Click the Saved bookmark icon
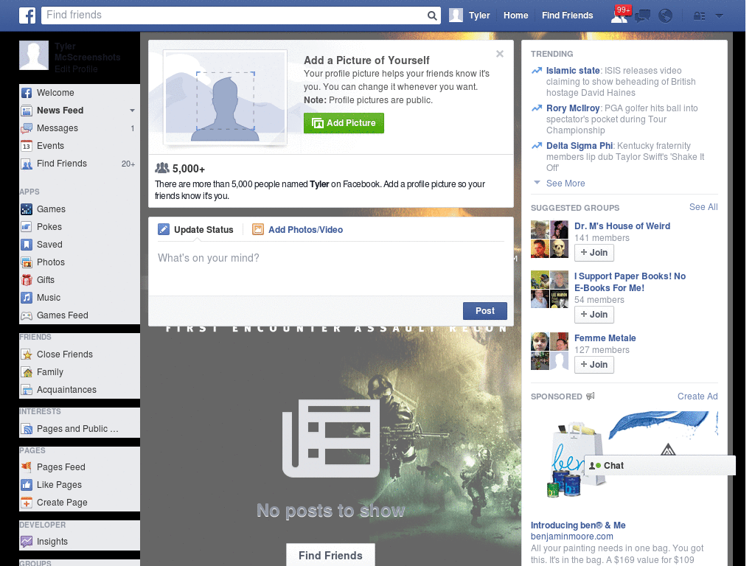Image resolution: width=755 pixels, height=566 pixels. click(x=27, y=245)
